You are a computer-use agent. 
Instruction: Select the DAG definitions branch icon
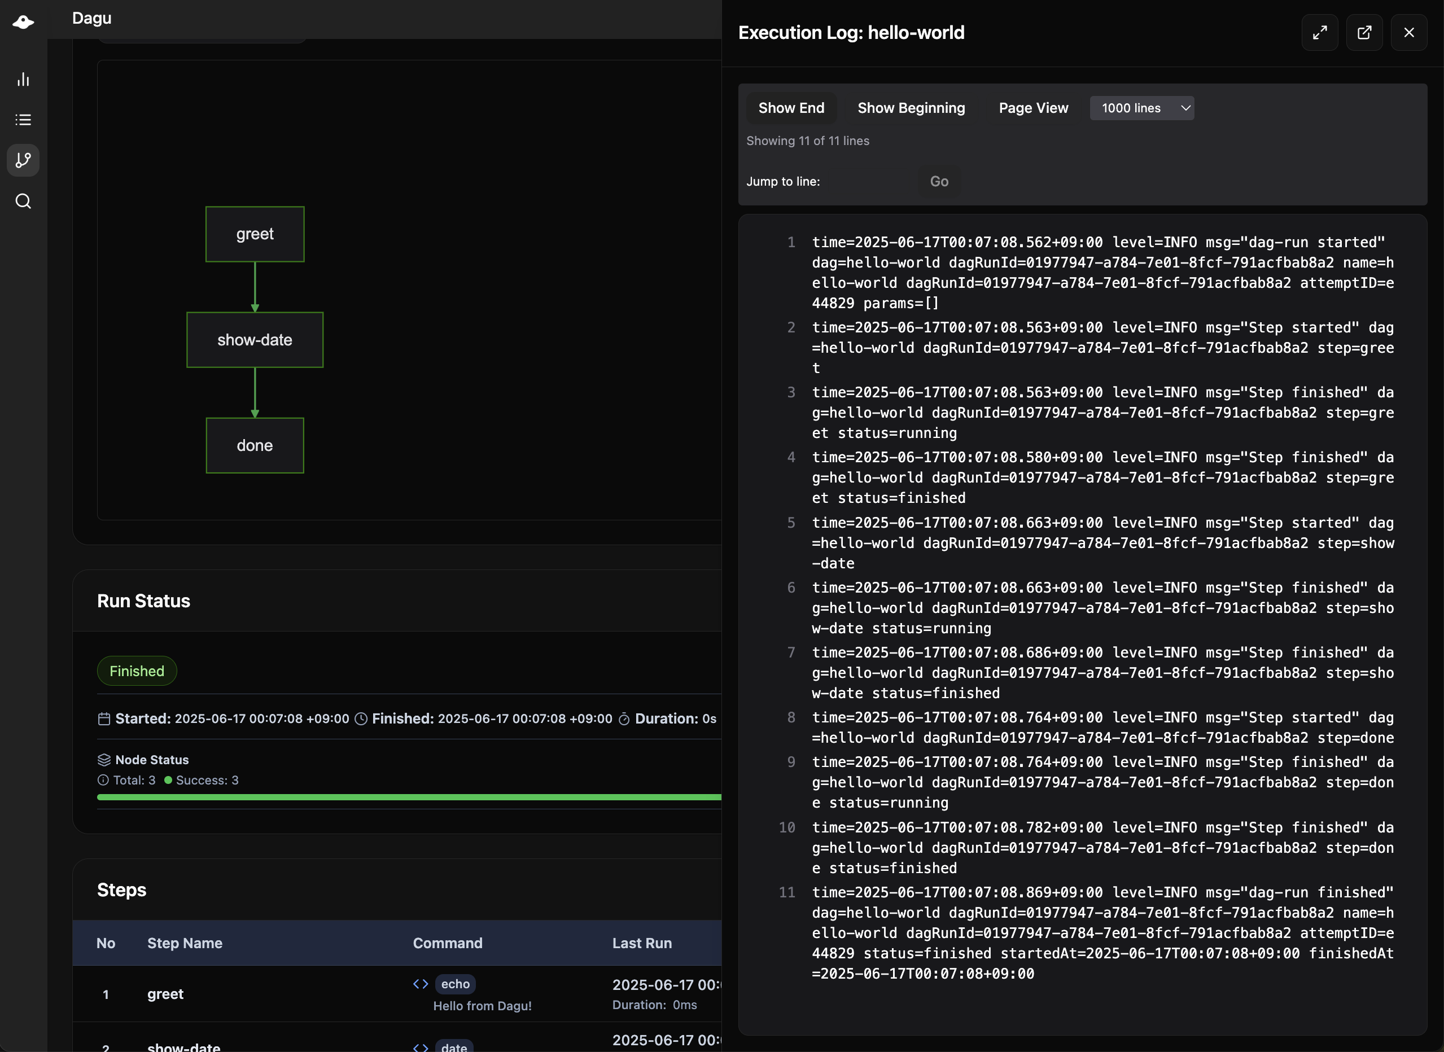[24, 160]
